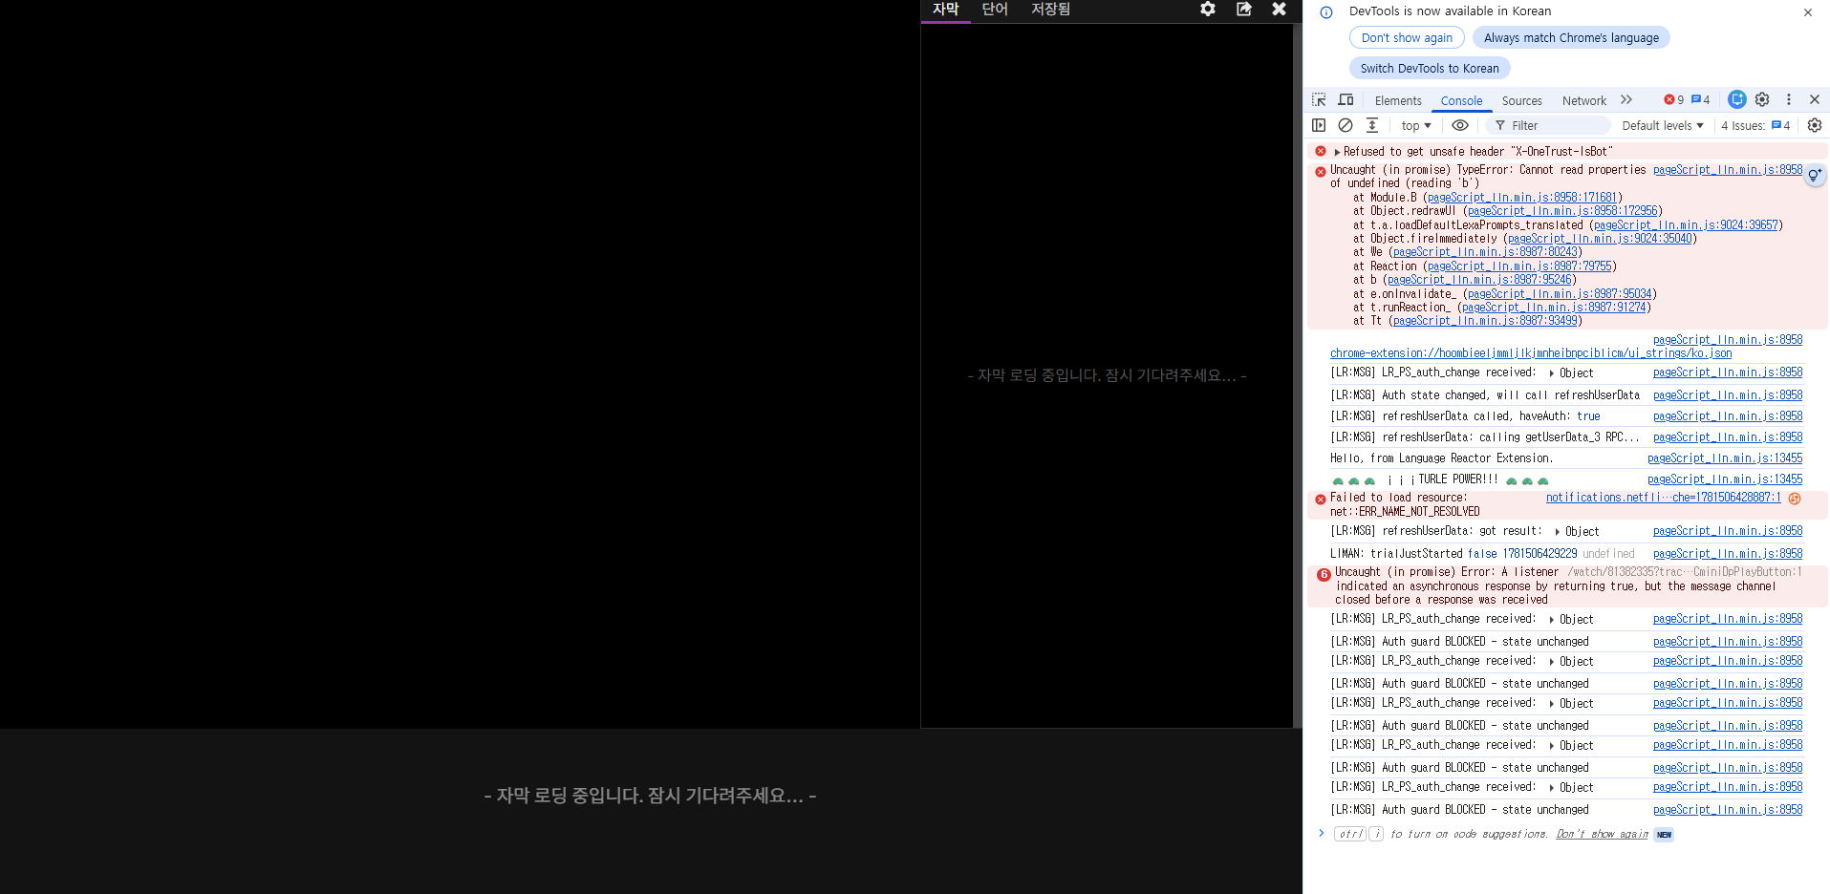This screenshot has width=1830, height=894.
Task: Open the 4 Issues link
Action: pyautogui.click(x=1755, y=125)
